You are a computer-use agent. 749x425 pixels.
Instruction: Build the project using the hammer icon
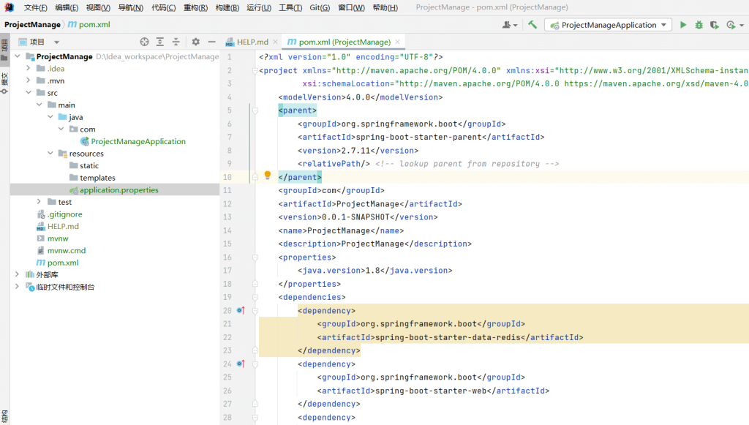[x=532, y=25]
